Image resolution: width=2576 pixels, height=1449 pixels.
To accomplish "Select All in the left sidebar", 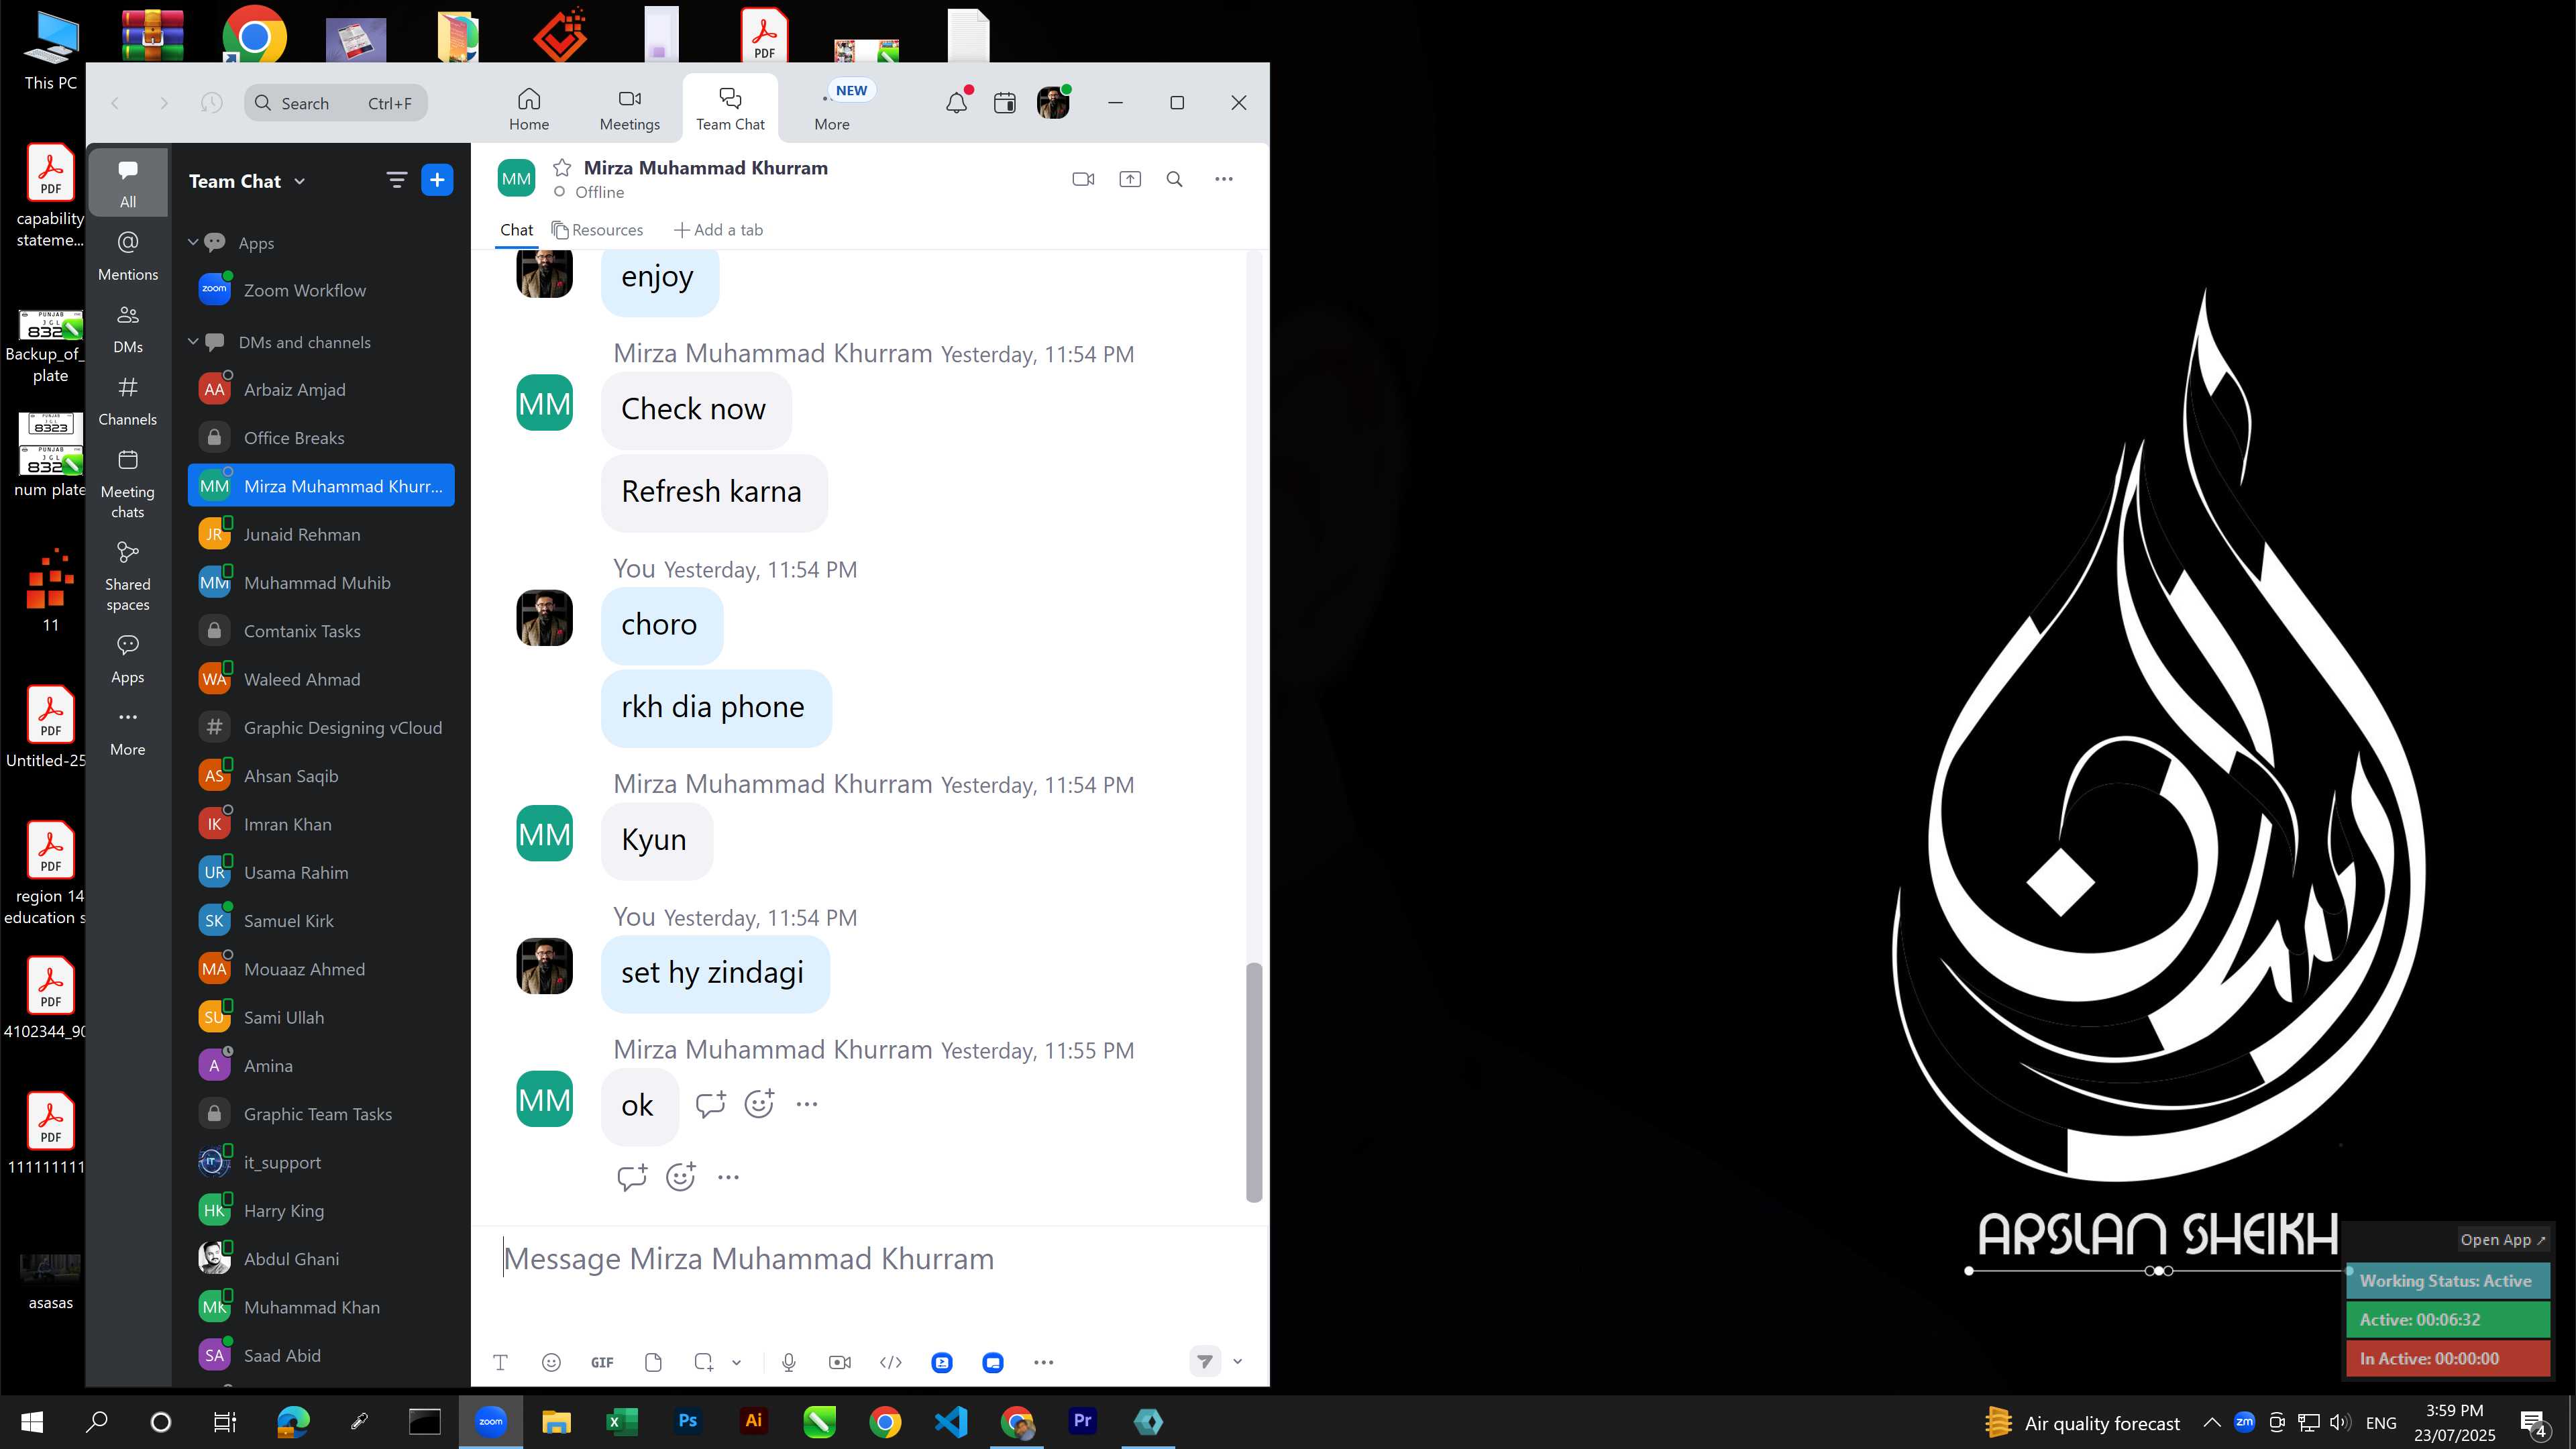I will pyautogui.click(x=128, y=183).
